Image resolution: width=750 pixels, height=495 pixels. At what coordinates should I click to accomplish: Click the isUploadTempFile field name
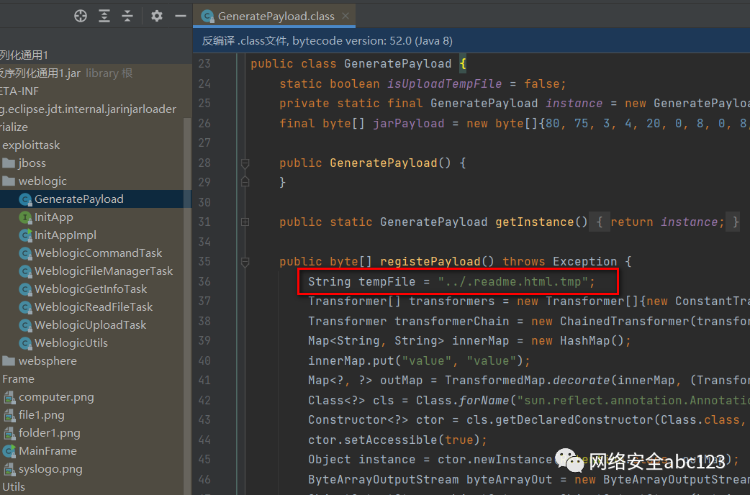444,83
